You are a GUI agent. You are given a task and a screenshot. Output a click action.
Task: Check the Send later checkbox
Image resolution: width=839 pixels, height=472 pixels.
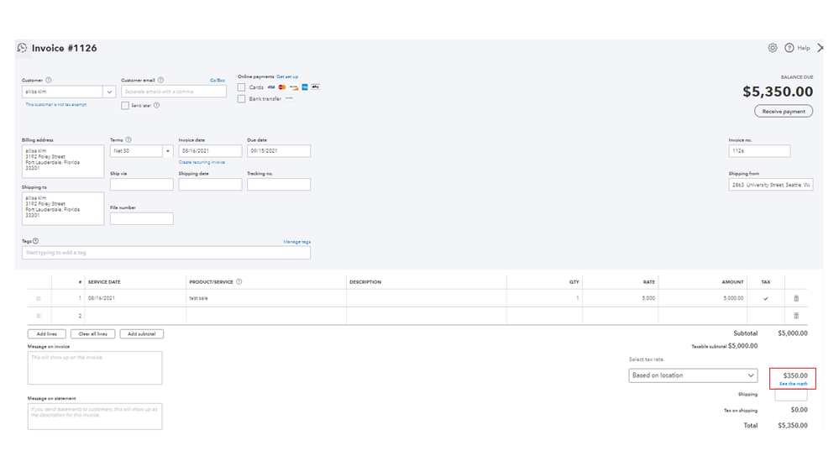(x=125, y=106)
